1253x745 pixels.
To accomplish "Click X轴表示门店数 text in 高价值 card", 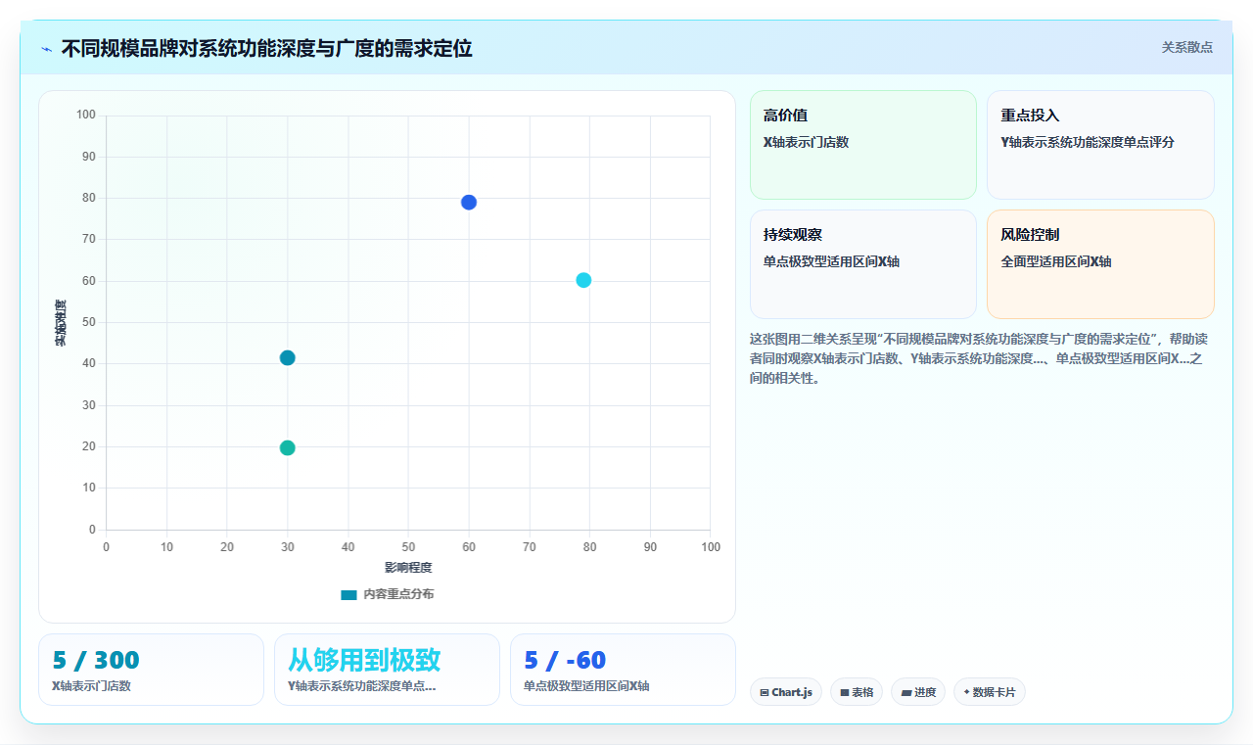I will (806, 142).
